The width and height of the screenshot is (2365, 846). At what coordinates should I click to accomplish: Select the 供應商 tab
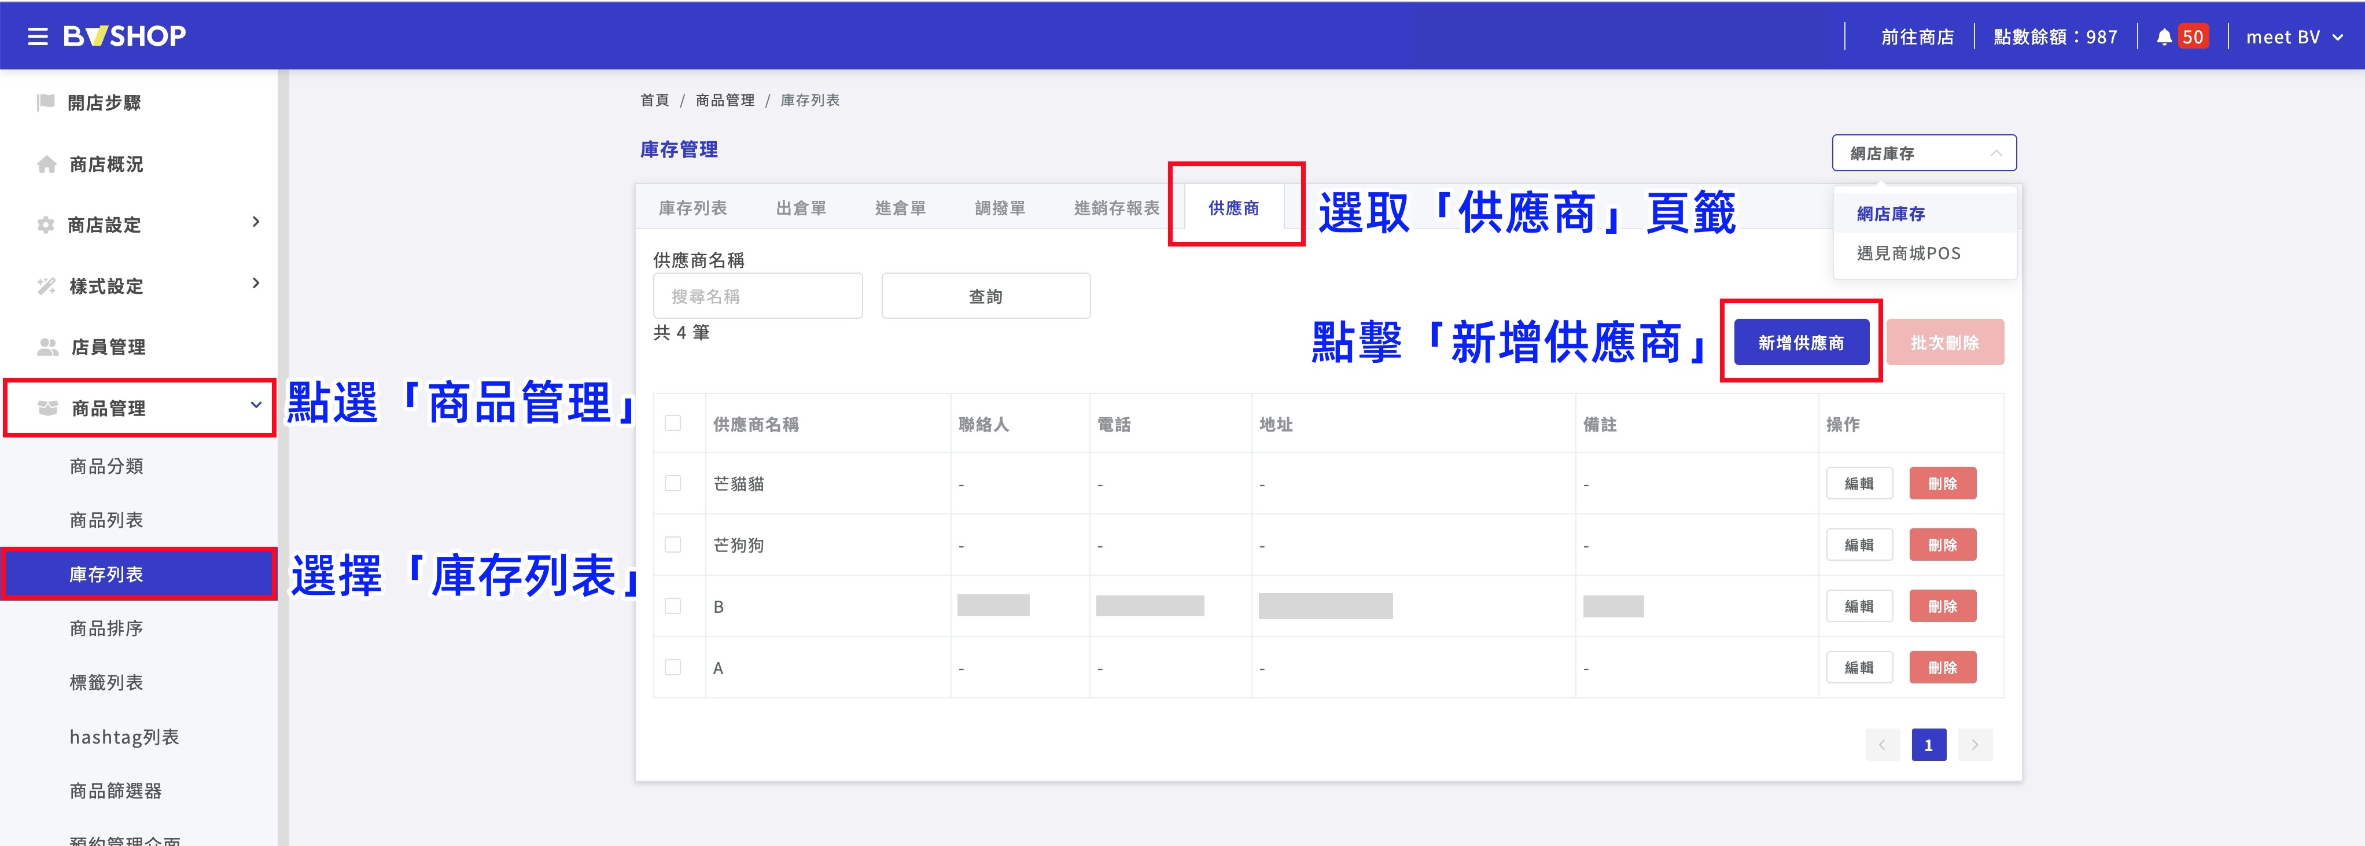click(1234, 208)
